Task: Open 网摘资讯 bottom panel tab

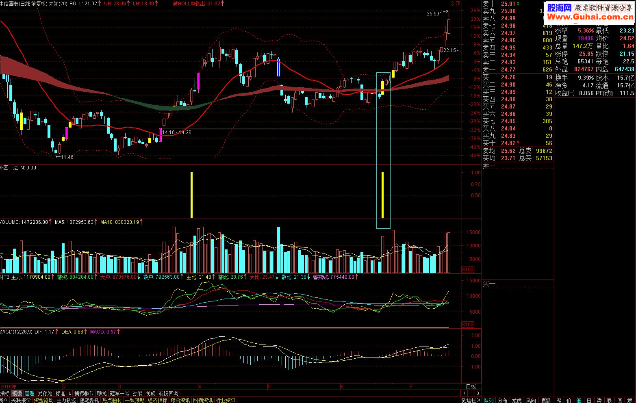Action: [x=203, y=400]
